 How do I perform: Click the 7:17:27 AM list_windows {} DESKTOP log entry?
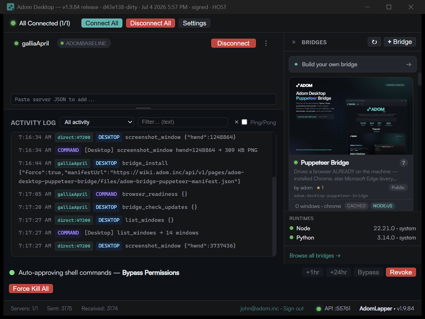point(141,220)
